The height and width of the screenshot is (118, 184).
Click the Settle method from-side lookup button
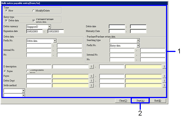(x=91, y=85)
